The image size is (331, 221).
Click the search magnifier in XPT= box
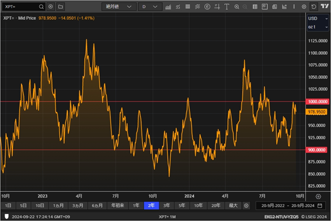tap(41, 7)
